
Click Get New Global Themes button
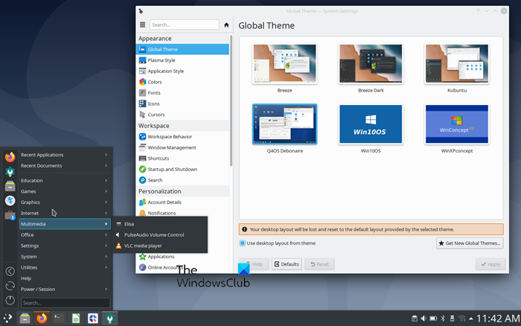pos(470,243)
